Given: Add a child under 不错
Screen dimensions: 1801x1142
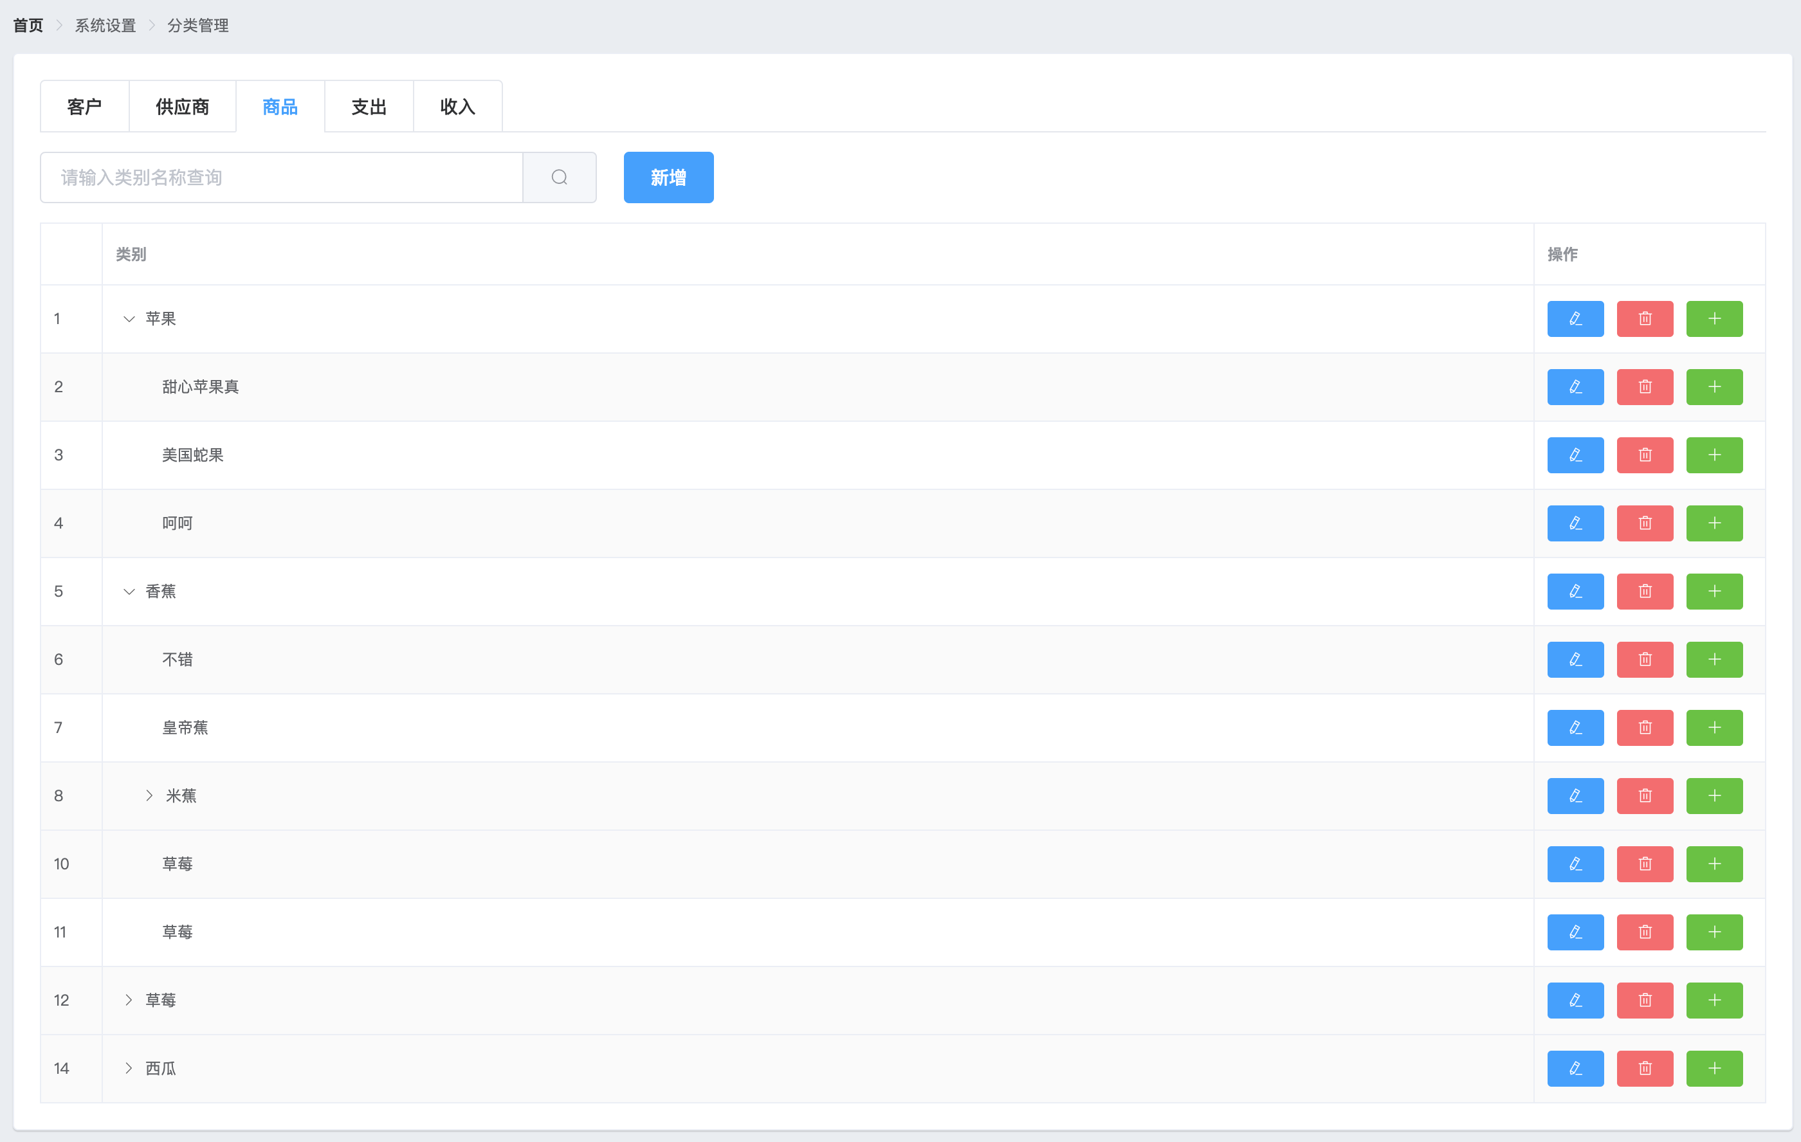Looking at the screenshot, I should [x=1714, y=659].
